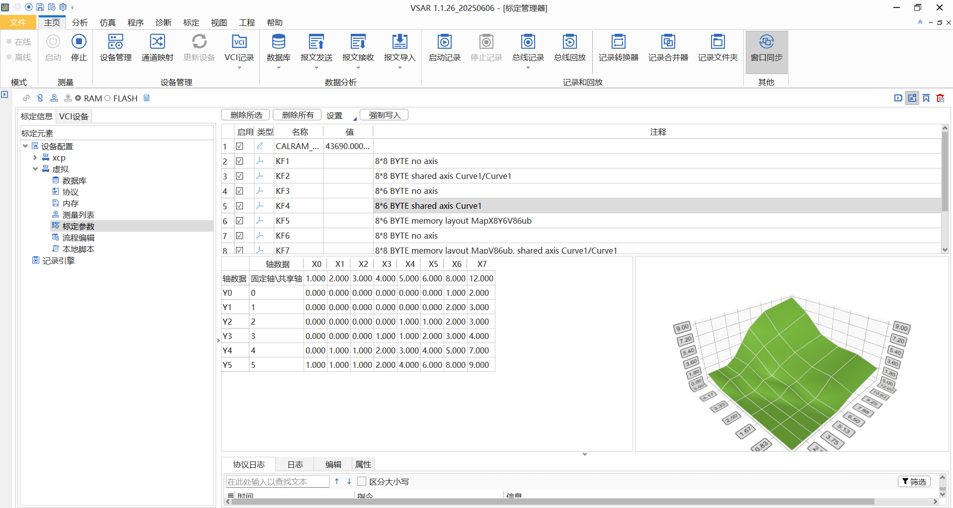The image size is (953, 508).
Task: Uncheck enable box for KF2 row
Action: coord(239,176)
